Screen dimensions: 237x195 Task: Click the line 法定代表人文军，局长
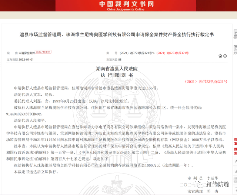(34, 95)
